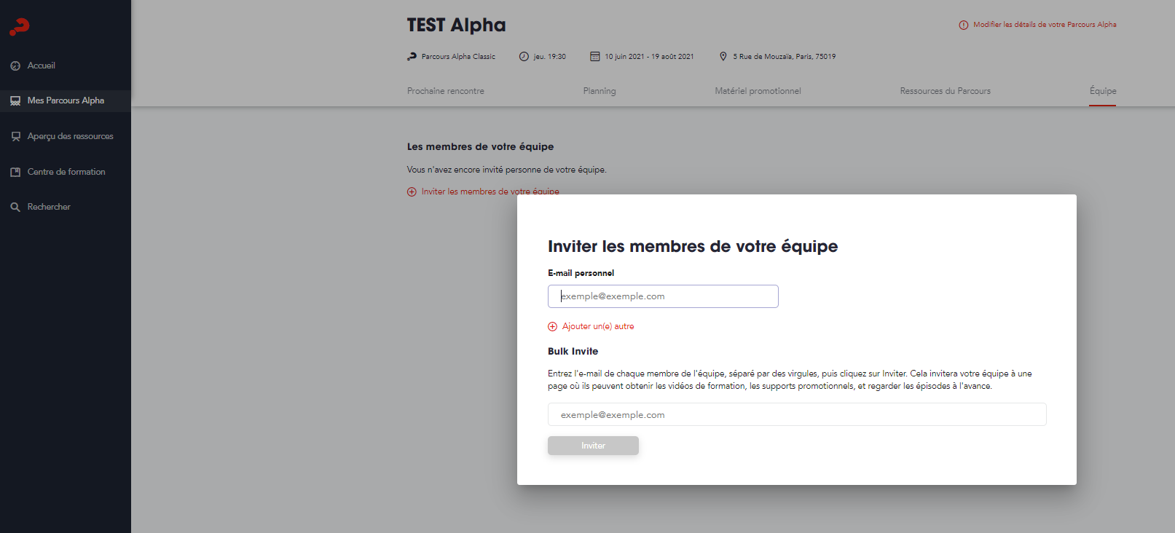This screenshot has width=1175, height=533.
Task: Click the Accueil dashboard icon
Action: pos(15,66)
